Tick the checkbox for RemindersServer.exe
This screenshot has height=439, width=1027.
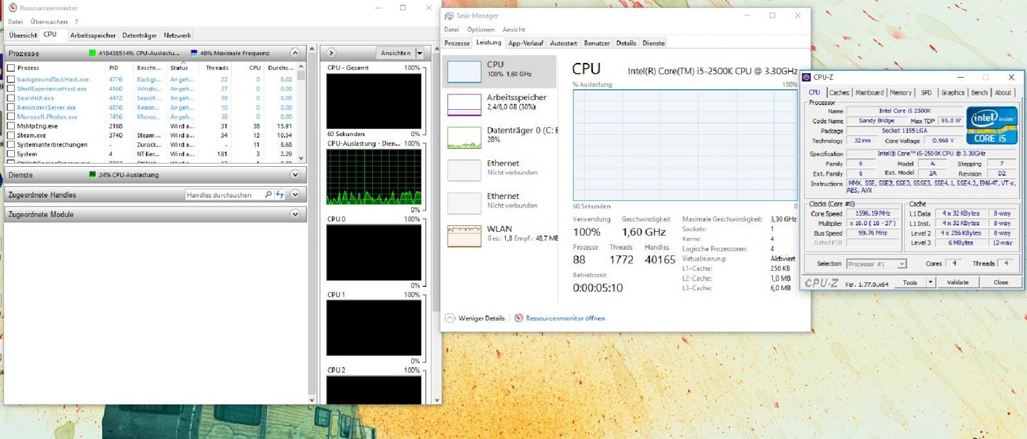click(11, 107)
